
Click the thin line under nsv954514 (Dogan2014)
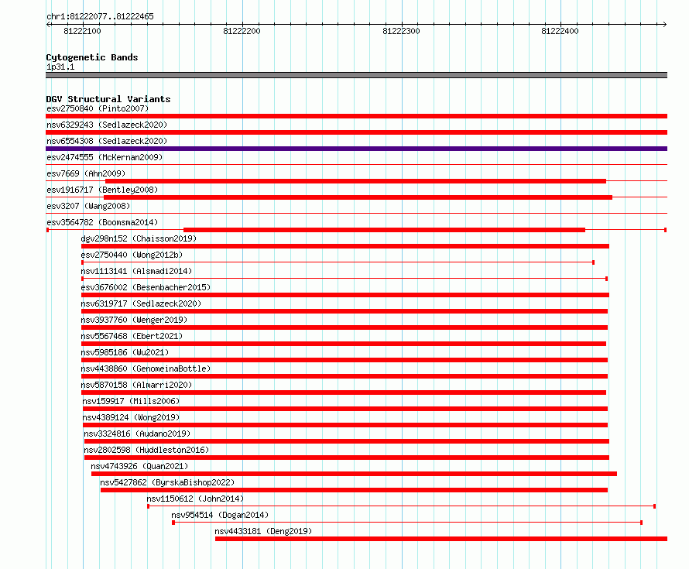(407, 523)
